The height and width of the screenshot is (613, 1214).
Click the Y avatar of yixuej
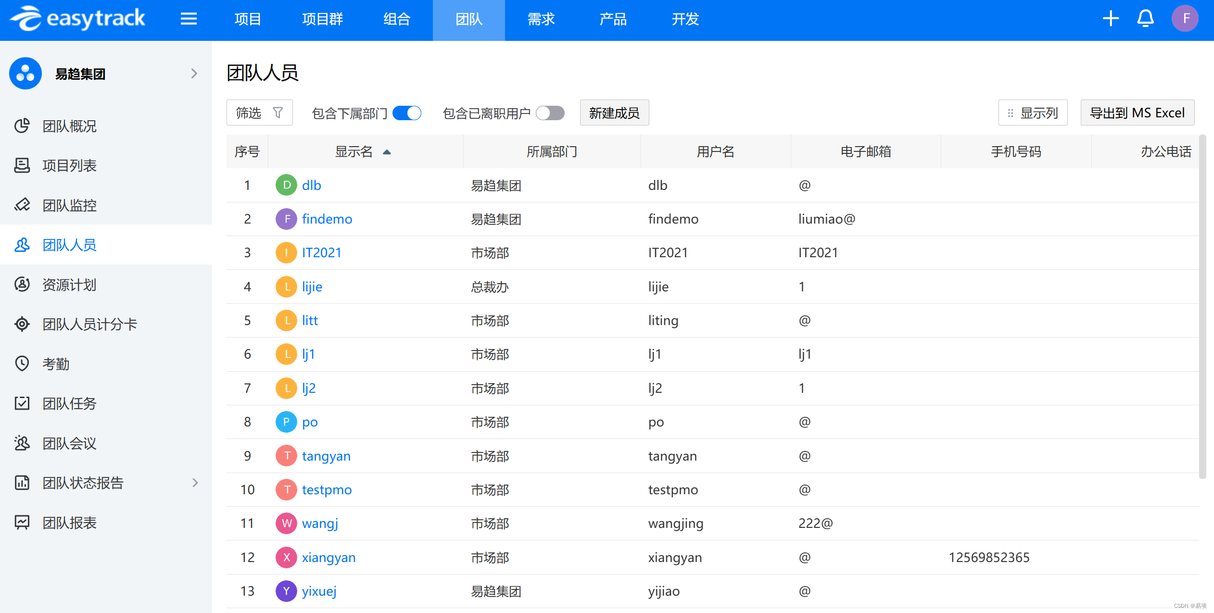287,591
